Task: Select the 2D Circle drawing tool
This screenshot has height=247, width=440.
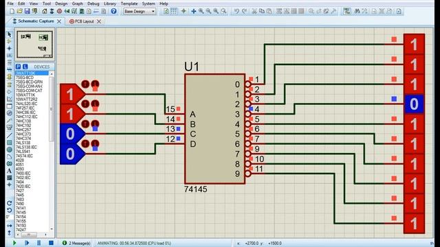Action: (x=9, y=150)
